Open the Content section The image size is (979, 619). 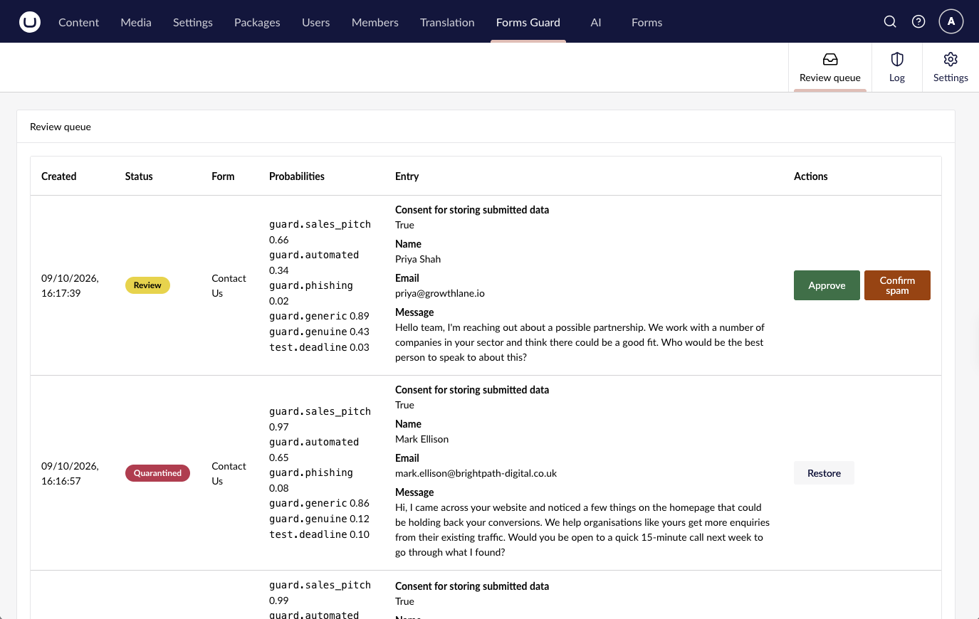point(78,22)
